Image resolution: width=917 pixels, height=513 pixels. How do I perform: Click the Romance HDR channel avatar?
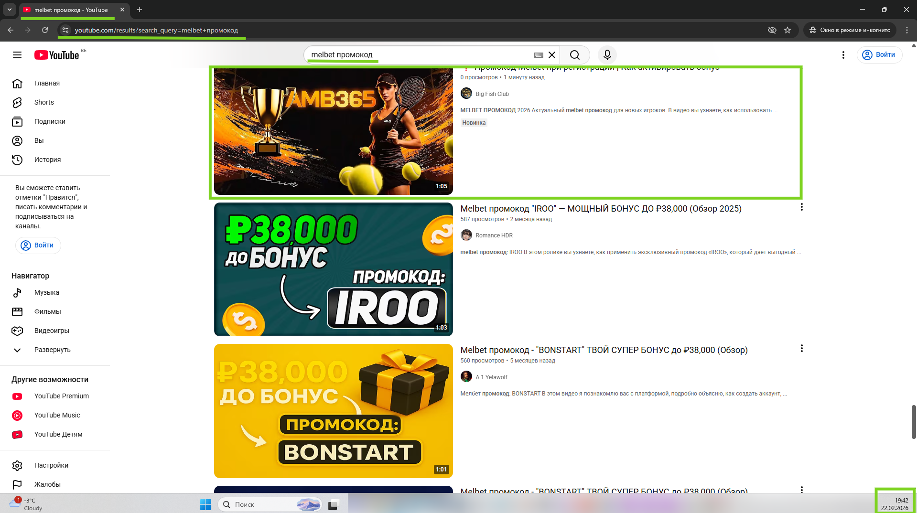coord(466,235)
